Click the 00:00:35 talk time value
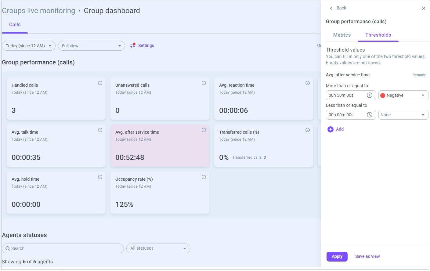430x271 pixels. [x=26, y=157]
